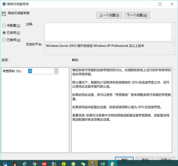Select the 已启用(E) radio button
The width and height of the screenshot is (178, 166).
(x=11, y=33)
